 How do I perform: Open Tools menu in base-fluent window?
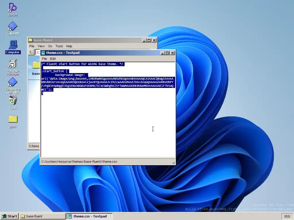pyautogui.click(x=59, y=46)
